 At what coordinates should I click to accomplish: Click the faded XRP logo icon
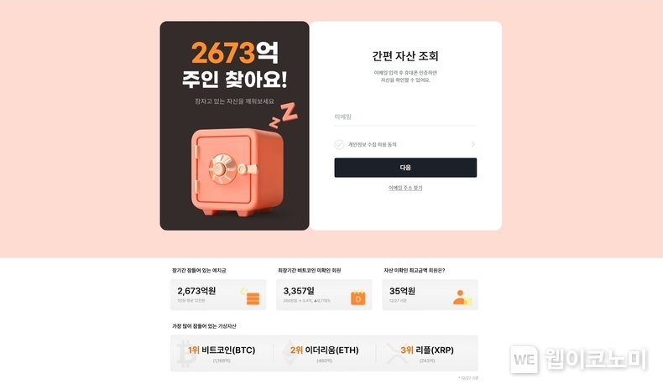point(396,353)
